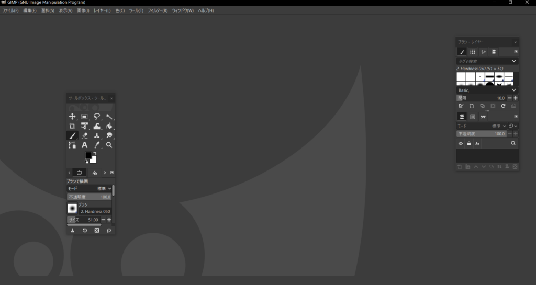
Task: Select the Eraser tool
Action: click(84, 135)
